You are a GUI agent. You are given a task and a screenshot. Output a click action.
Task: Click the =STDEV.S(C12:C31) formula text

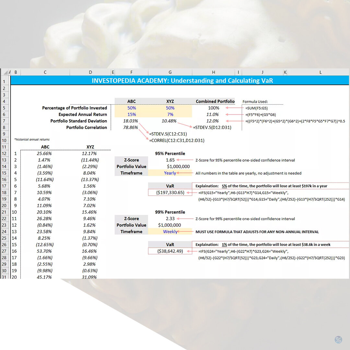tap(168, 134)
